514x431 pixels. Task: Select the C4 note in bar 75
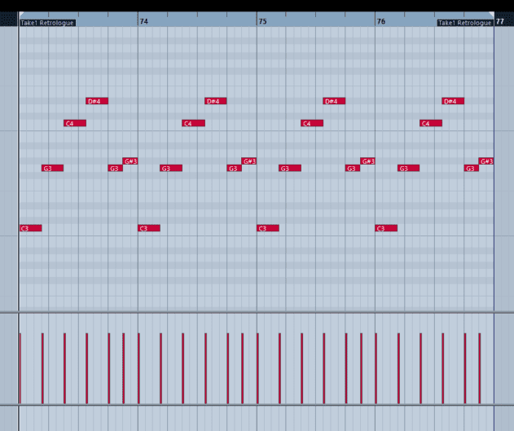(312, 123)
